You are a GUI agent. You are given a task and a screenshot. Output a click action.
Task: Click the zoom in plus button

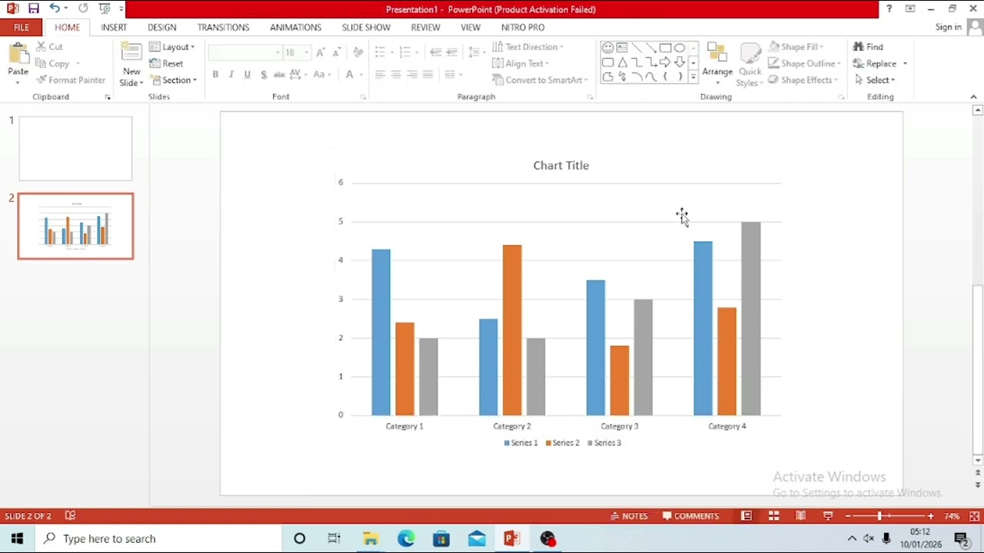click(930, 516)
